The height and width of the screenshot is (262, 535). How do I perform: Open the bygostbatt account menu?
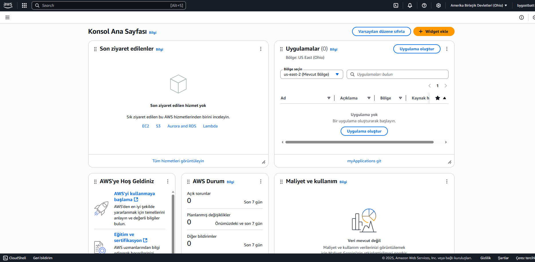point(526,5)
